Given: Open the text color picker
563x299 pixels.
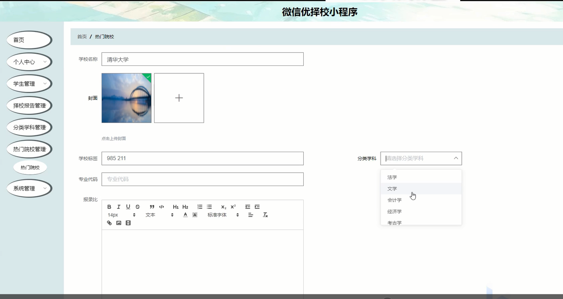Looking at the screenshot, I should (x=185, y=215).
